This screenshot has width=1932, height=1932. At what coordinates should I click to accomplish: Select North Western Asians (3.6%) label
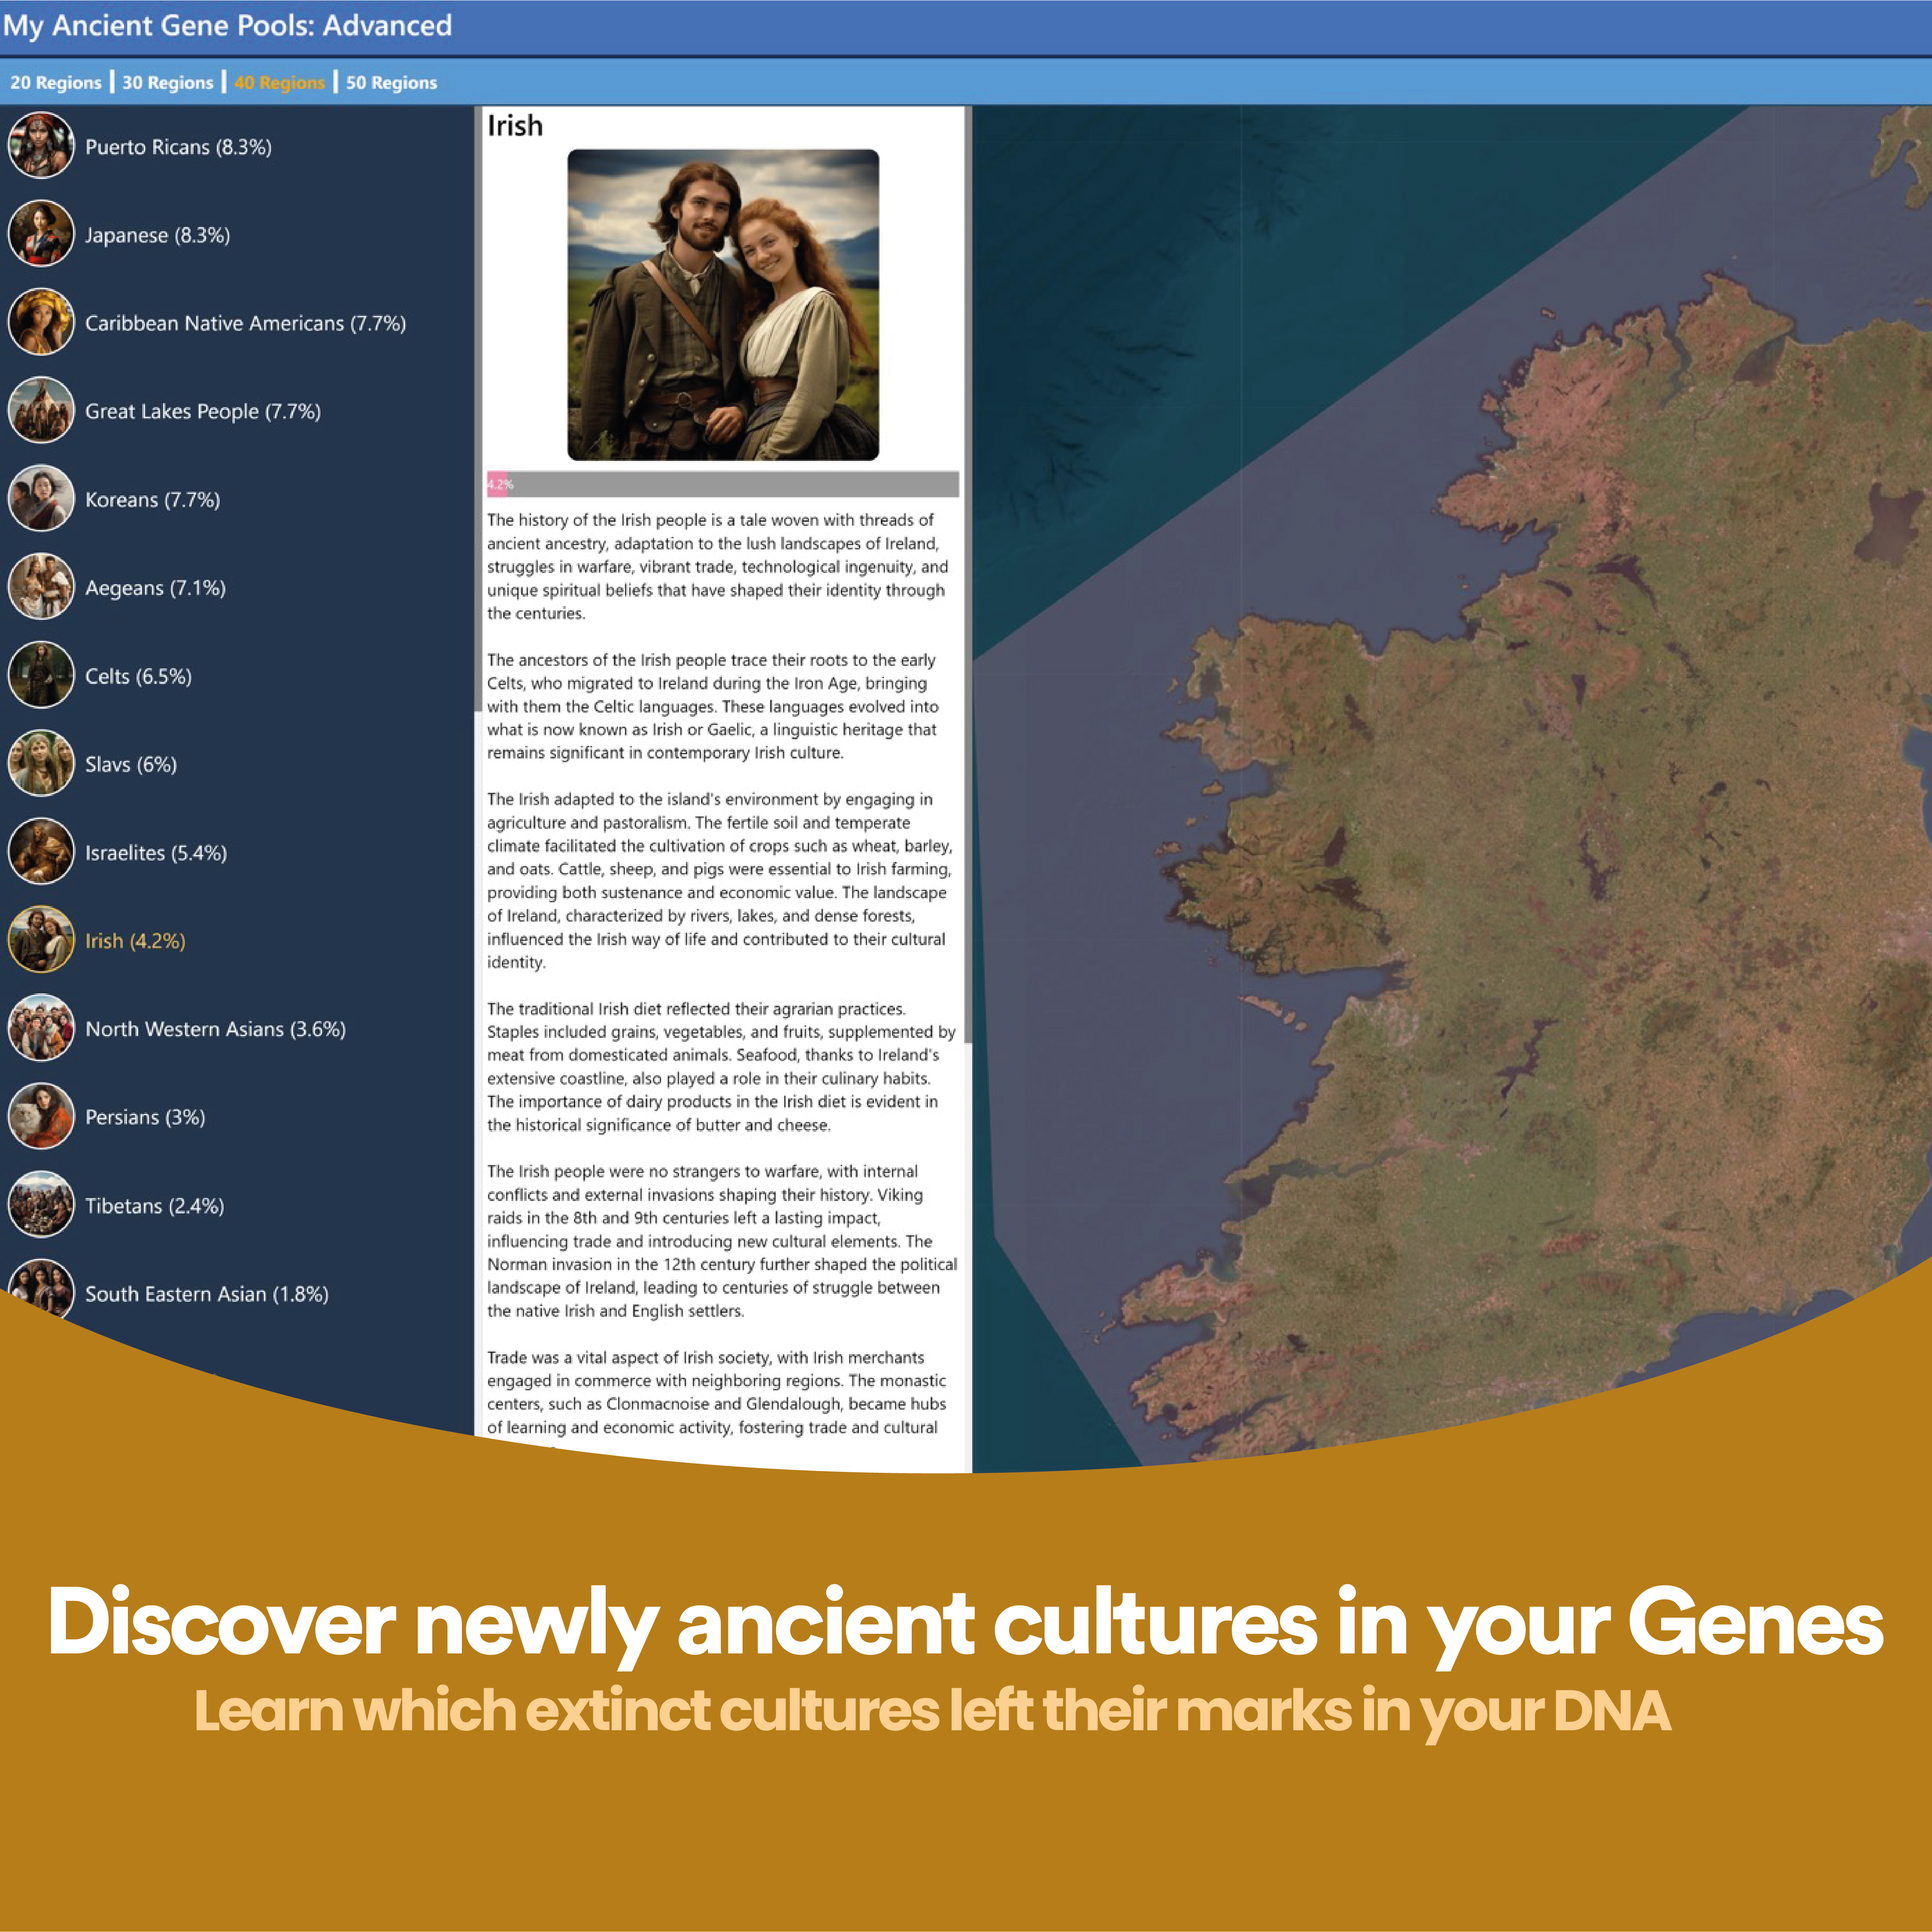[215, 1029]
